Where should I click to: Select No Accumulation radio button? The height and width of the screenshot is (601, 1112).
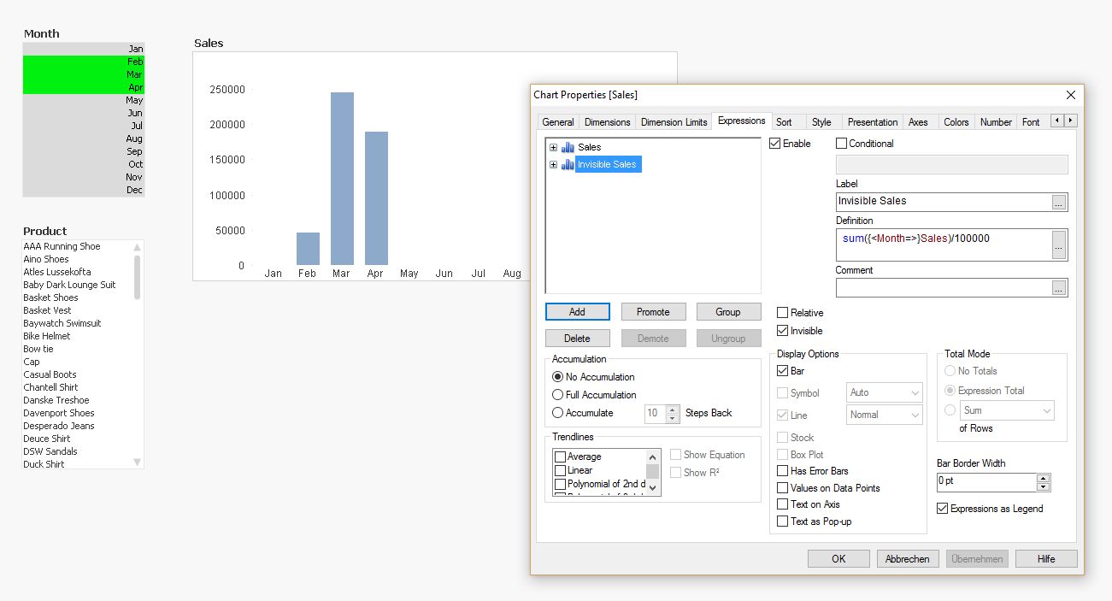558,377
